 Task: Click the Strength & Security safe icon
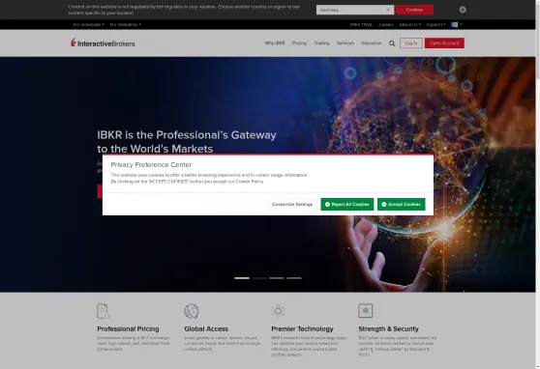pyautogui.click(x=366, y=310)
